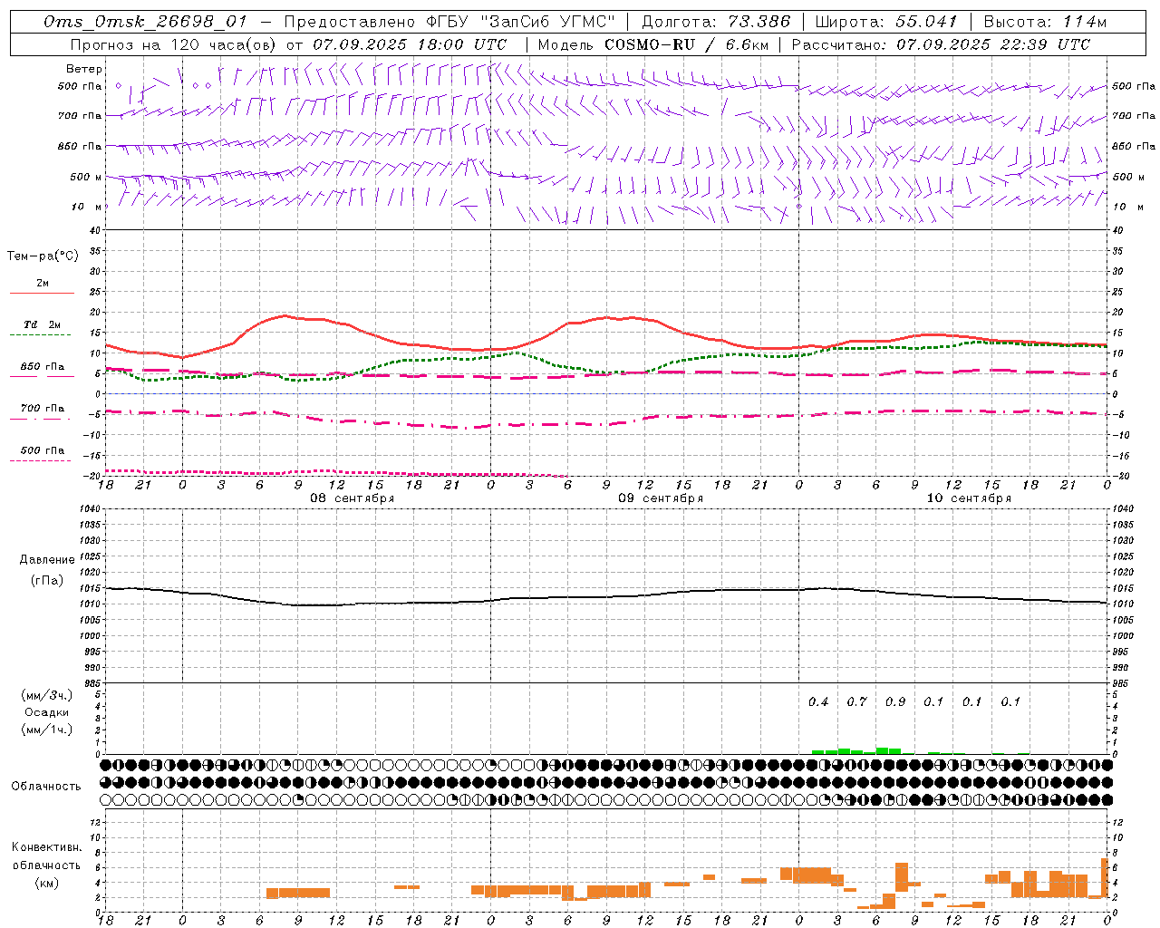Select the text ФГБУ "ЗапСиб УГМС"
The image size is (1160, 928).
coord(520,22)
